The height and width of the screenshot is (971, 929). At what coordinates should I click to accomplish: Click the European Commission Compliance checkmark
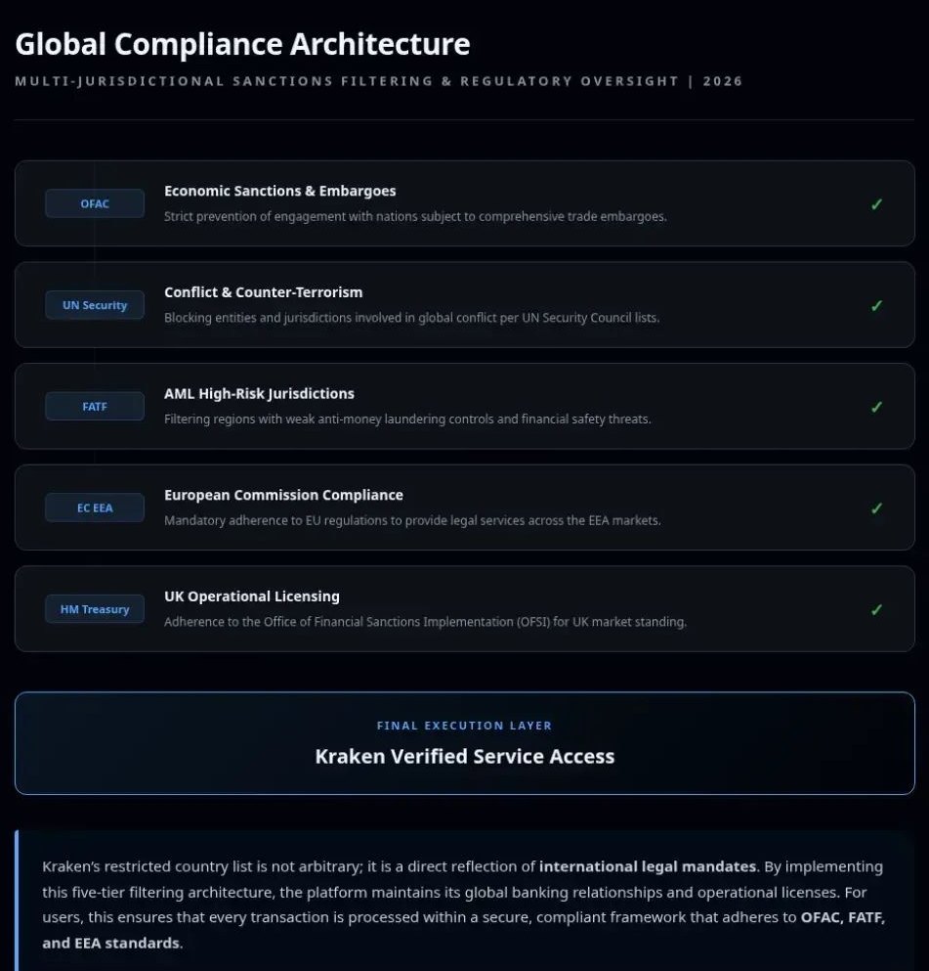click(x=876, y=508)
